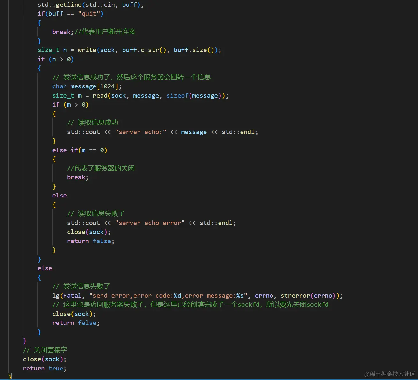Click the "send error,error code:%d string
This screenshot has height=380, width=418.
tap(169, 296)
